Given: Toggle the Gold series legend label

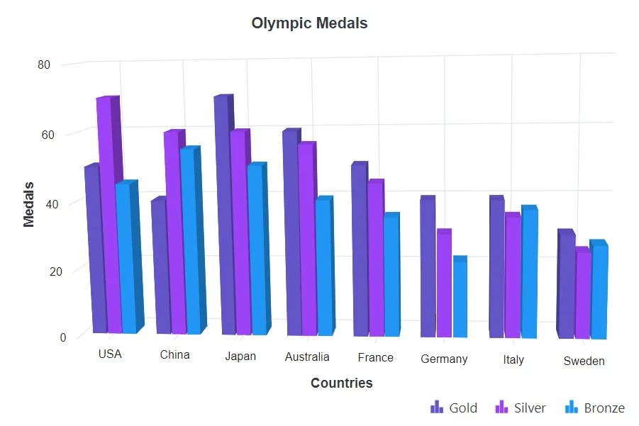Looking at the screenshot, I should 463,408.
